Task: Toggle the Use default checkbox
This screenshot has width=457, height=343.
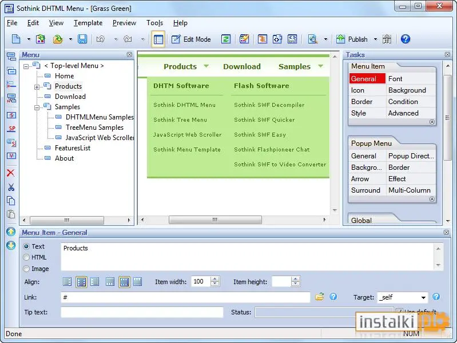Action: click(x=400, y=311)
